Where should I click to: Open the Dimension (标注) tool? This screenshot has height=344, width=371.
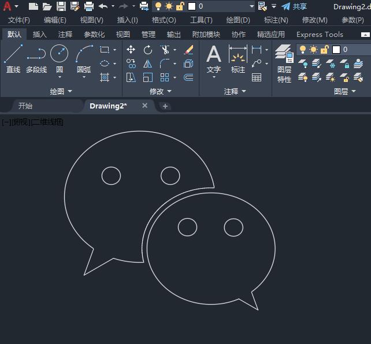238,59
